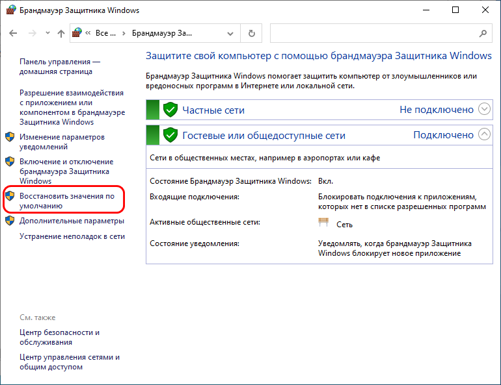Click the green shield icon for 'Частные сети'
Screen dimensions: 501x385
tap(170, 110)
